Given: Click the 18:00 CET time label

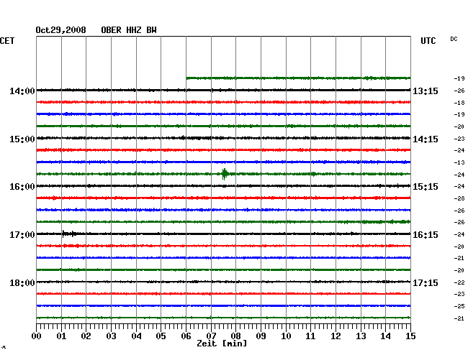Looking at the screenshot, I should tap(22, 282).
